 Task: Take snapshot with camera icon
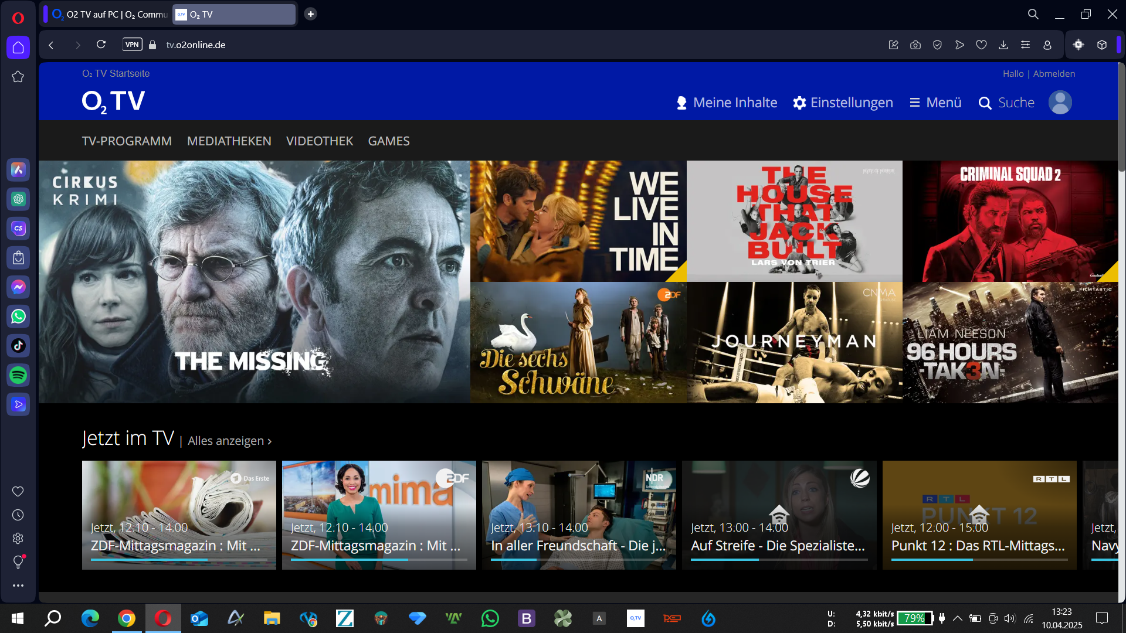point(915,45)
